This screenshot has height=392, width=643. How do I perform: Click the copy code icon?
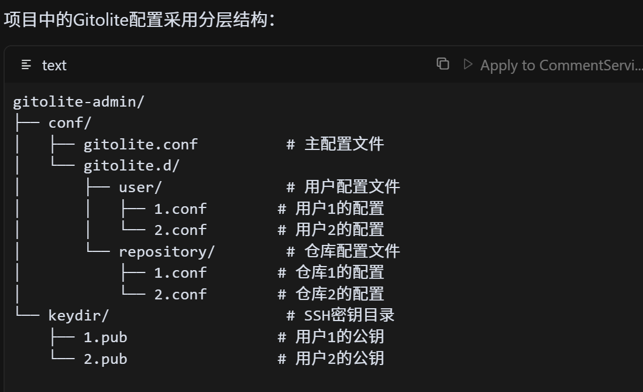[443, 64]
